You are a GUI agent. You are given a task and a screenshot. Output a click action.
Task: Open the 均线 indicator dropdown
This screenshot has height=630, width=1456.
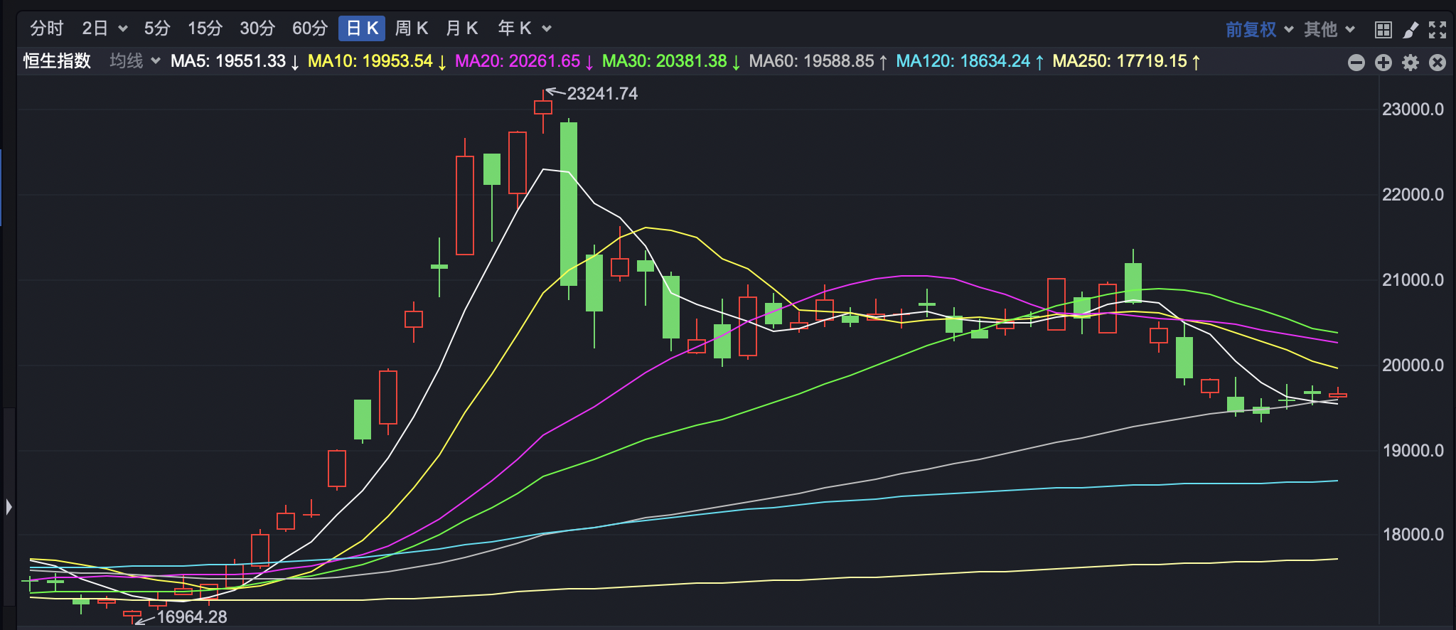[134, 61]
